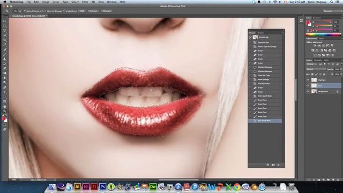The width and height of the screenshot is (343, 193).
Task: Hide the selected blue-highlighted layer
Action: tap(308, 86)
